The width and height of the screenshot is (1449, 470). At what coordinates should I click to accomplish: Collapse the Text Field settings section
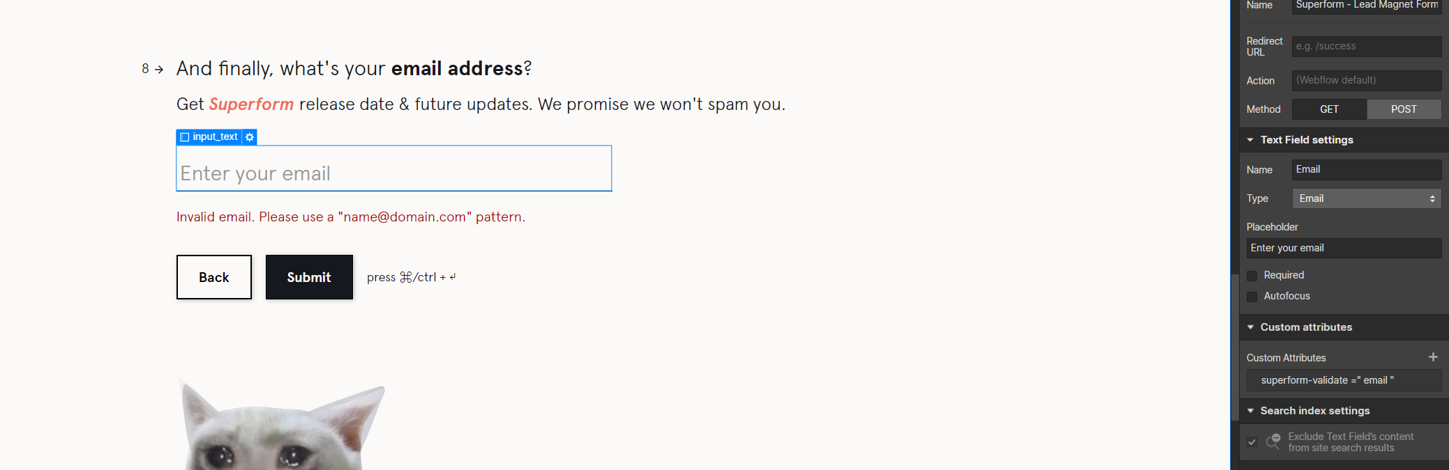1250,140
